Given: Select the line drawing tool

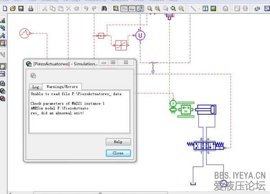Looking at the screenshot, I should (x=194, y=9).
